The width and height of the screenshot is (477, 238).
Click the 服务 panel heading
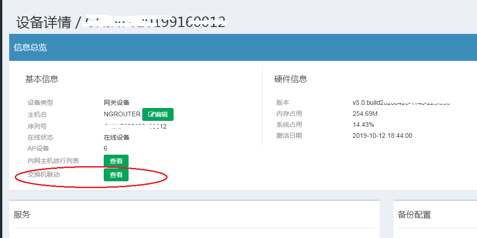tap(22, 214)
